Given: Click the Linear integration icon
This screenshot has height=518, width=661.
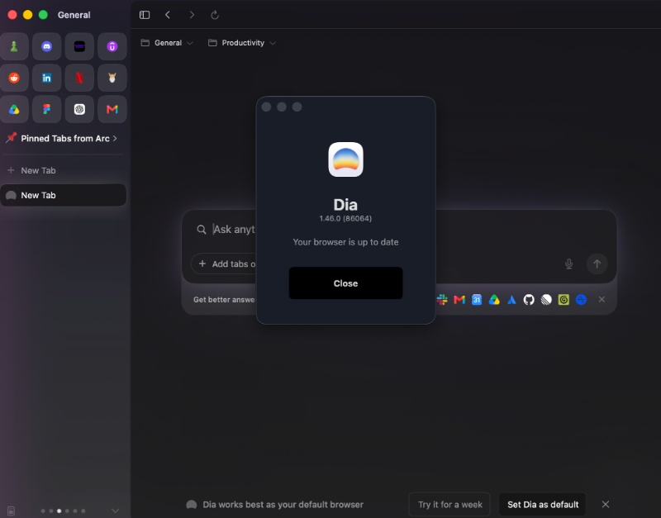Looking at the screenshot, I should (x=546, y=299).
